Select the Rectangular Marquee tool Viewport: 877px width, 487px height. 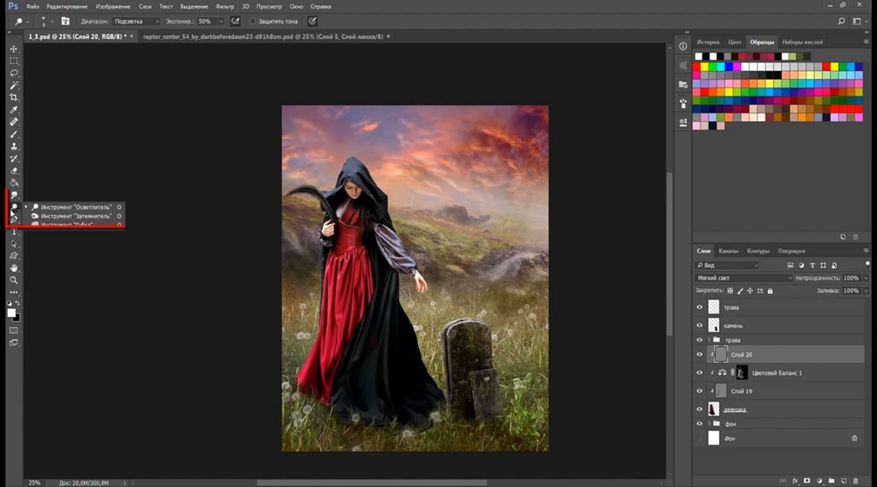14,61
